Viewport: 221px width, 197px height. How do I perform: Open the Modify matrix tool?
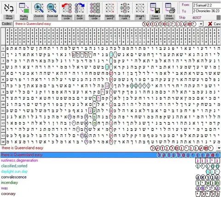tap(24, 8)
